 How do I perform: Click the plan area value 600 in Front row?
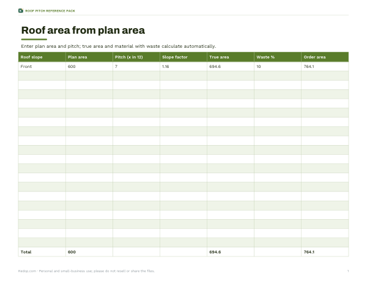pyautogui.click(x=72, y=67)
